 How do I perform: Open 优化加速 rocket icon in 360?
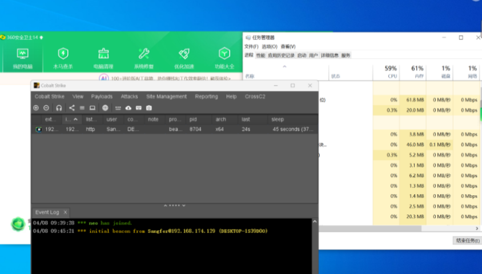click(184, 59)
